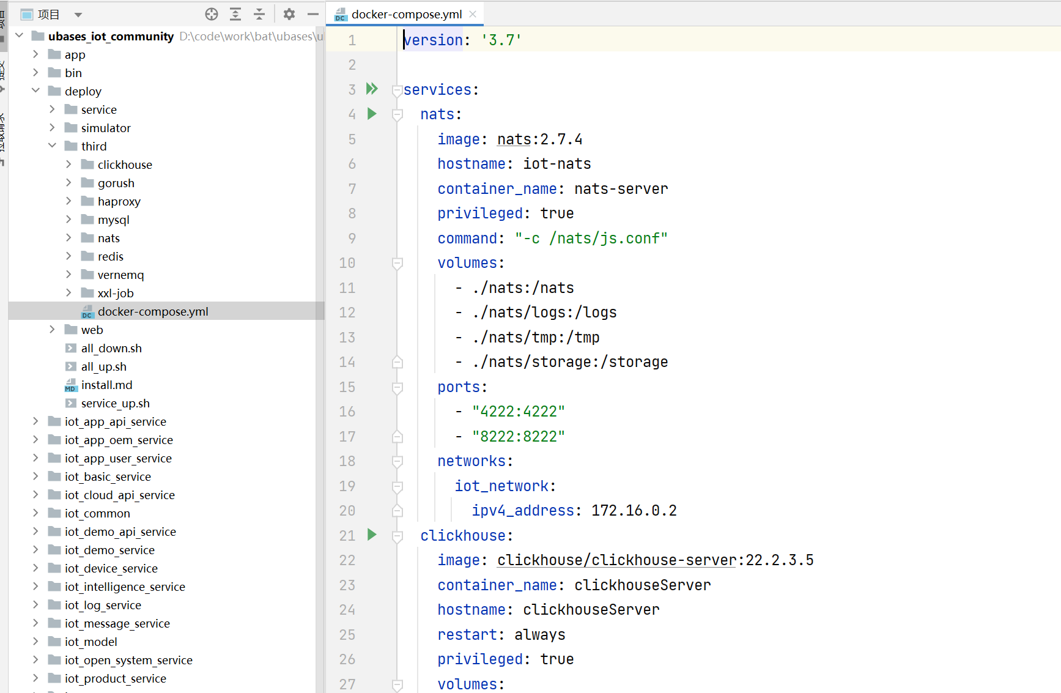Click the collapse all icon in project toolbar
The width and height of the screenshot is (1061, 693).
click(x=259, y=14)
